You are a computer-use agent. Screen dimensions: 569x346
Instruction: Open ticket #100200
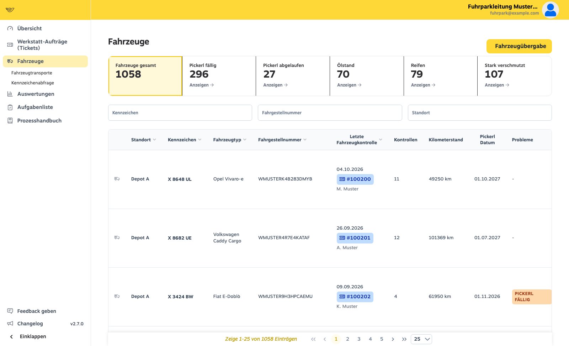coord(355,179)
